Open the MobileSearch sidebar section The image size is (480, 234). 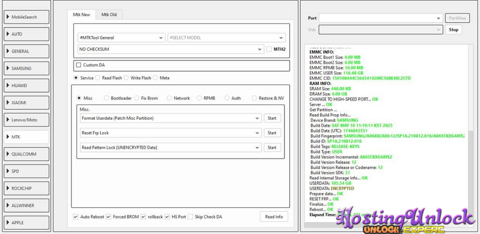(x=26, y=17)
